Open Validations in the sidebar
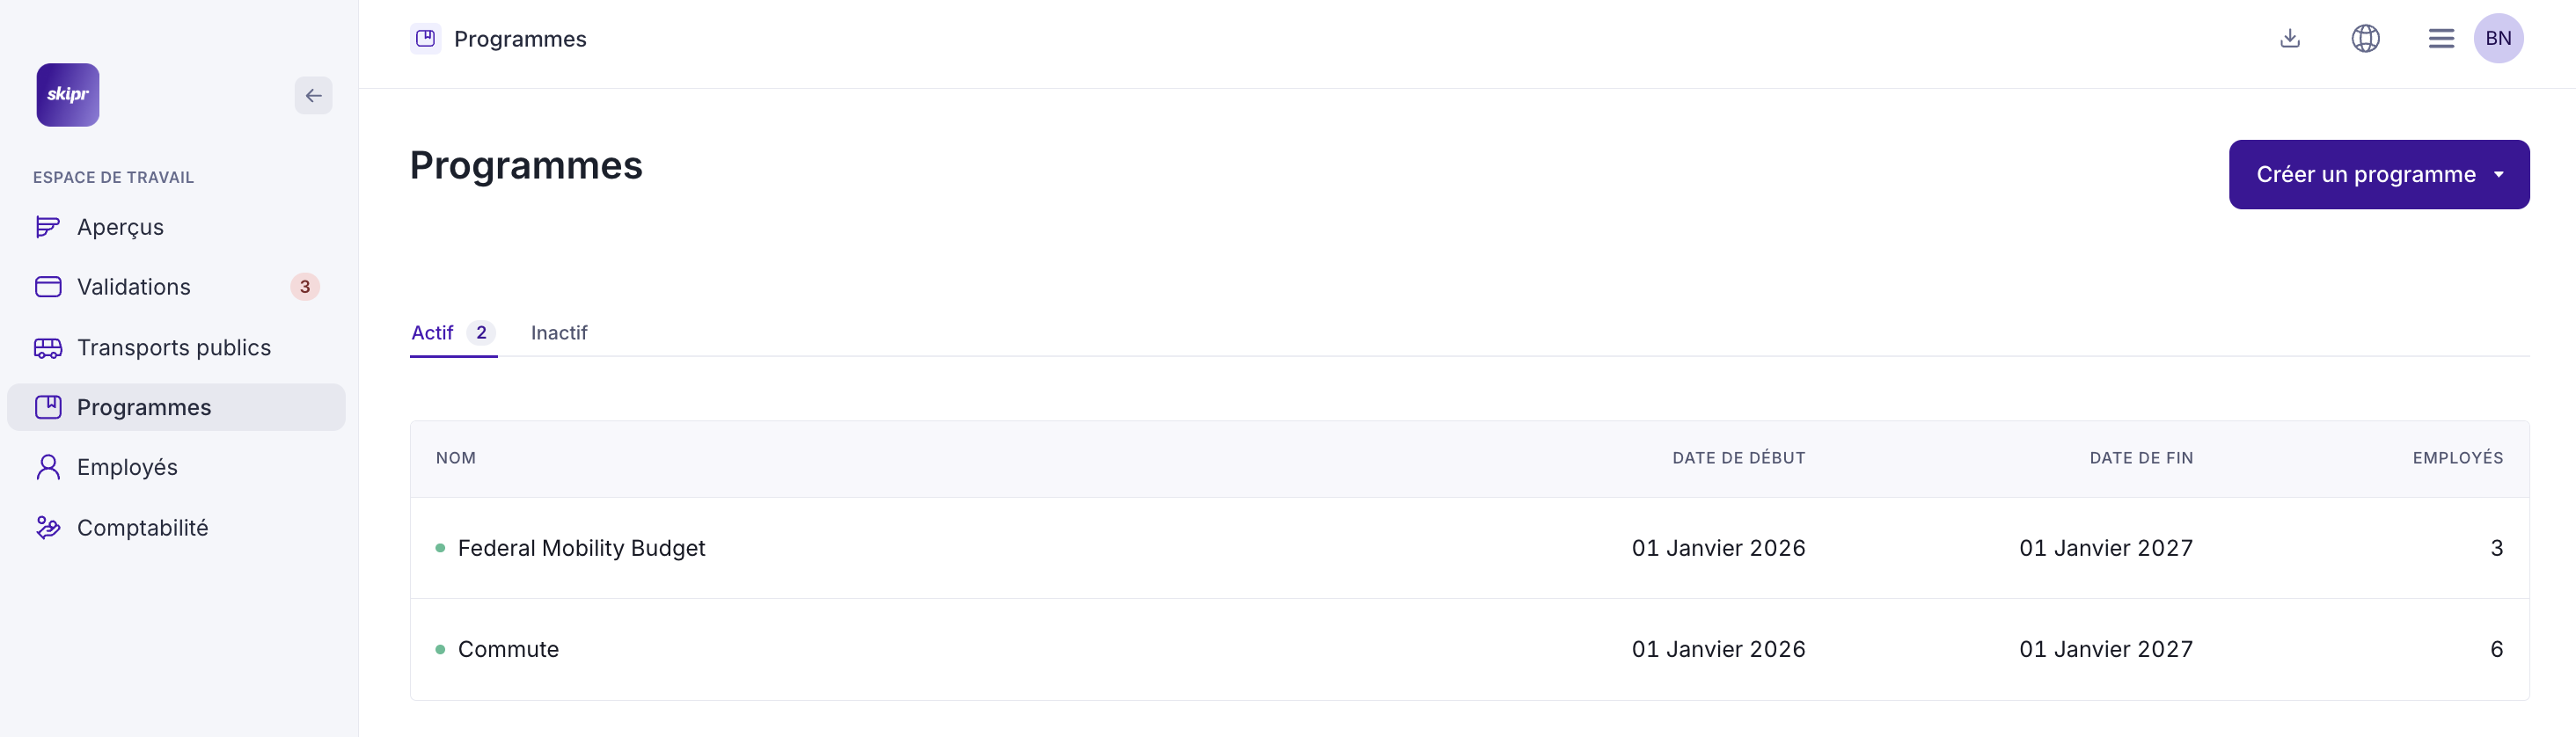Image resolution: width=2576 pixels, height=737 pixels. click(134, 287)
